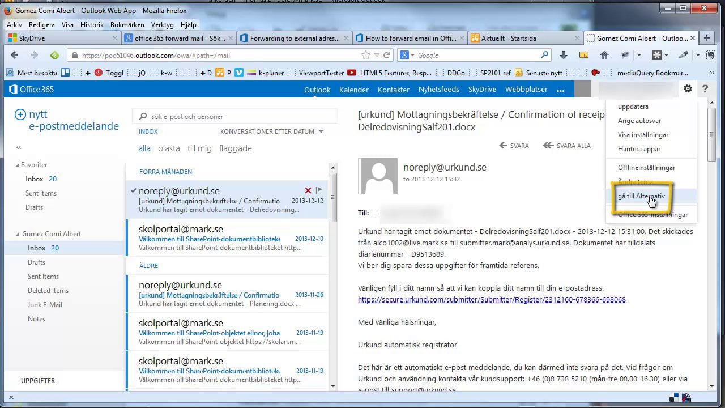Click the Google search engine icon
The width and height of the screenshot is (725, 408).
405,55
